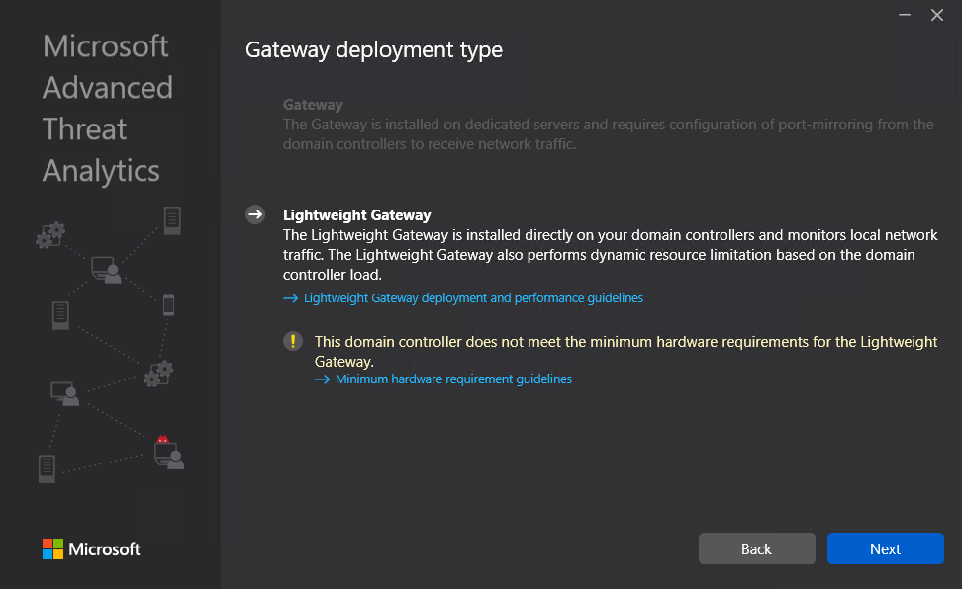Select the Lightweight Gateway option arrow icon
This screenshot has height=589, width=962.
coord(255,214)
